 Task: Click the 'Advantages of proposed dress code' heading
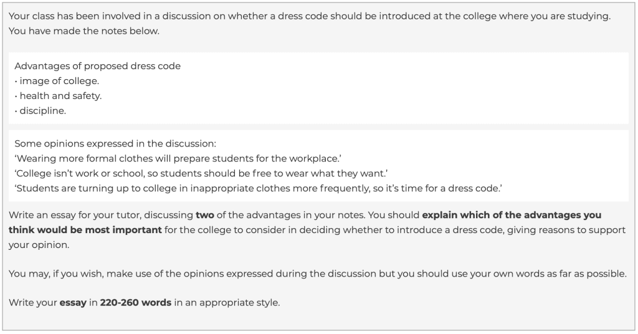coord(97,66)
